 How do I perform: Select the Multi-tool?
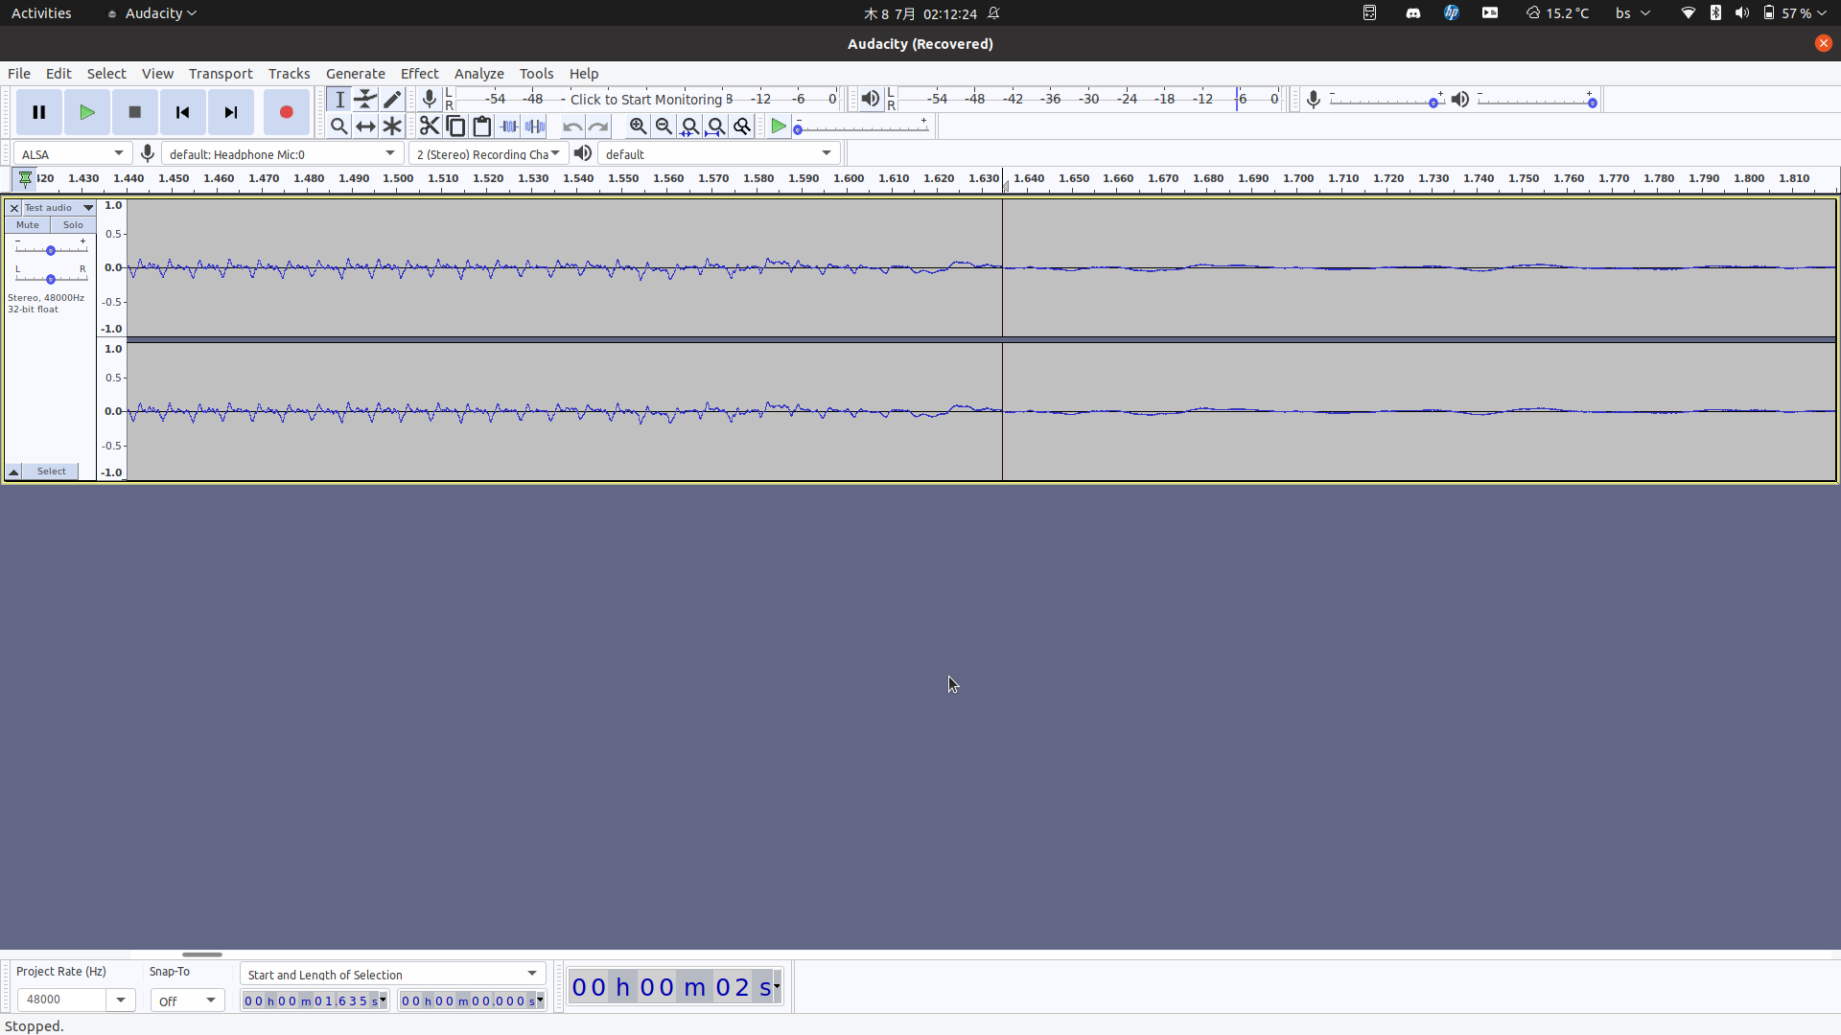coord(392,126)
